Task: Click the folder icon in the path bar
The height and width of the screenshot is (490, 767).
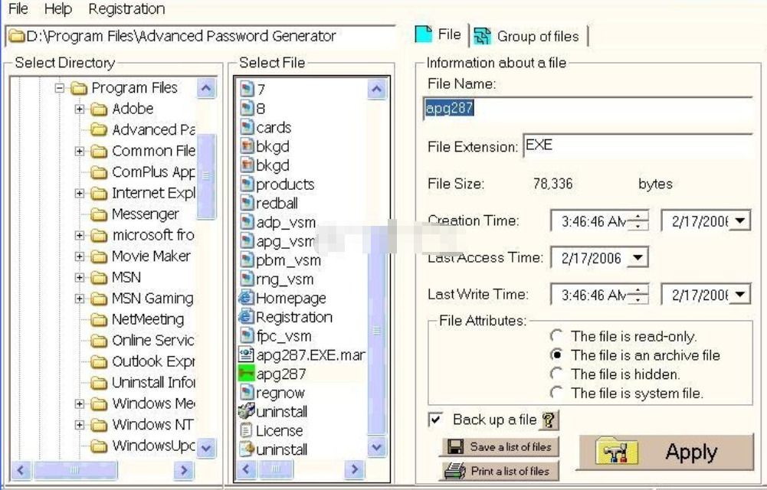Action: click(x=17, y=36)
